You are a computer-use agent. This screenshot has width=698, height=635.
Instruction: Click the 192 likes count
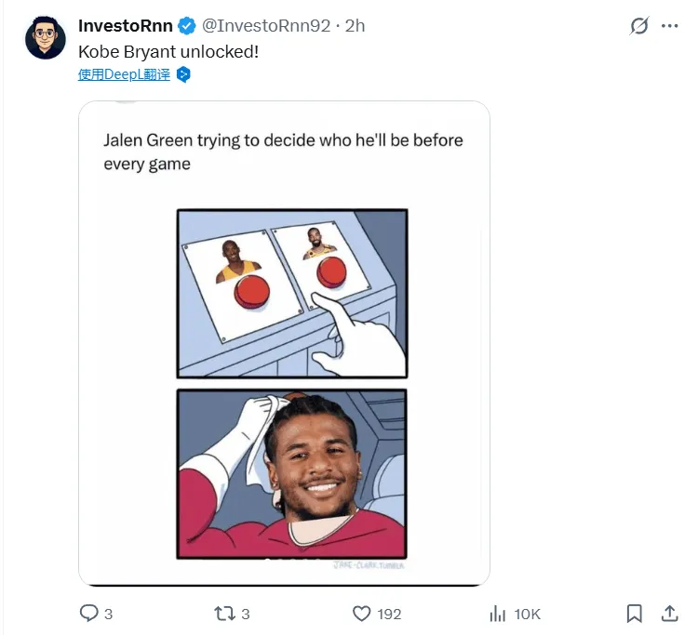coord(389,614)
